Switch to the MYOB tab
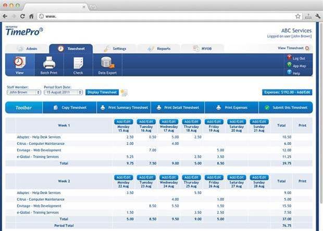The width and height of the screenshot is (323, 231). click(202, 49)
